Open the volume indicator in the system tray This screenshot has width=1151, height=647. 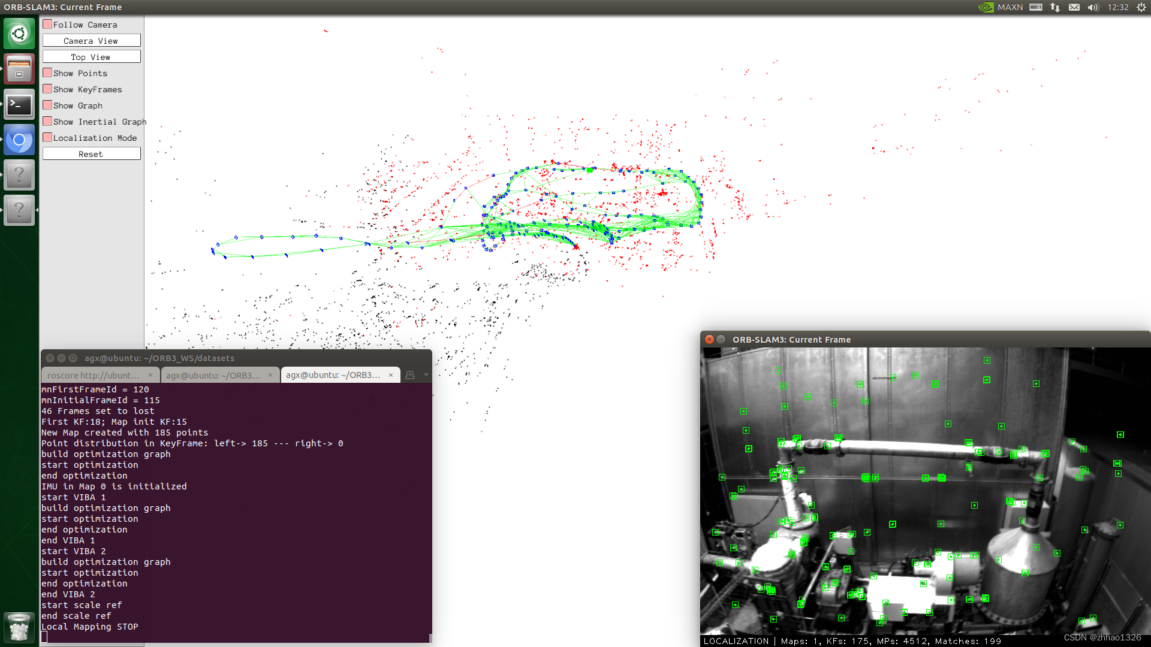click(1093, 7)
